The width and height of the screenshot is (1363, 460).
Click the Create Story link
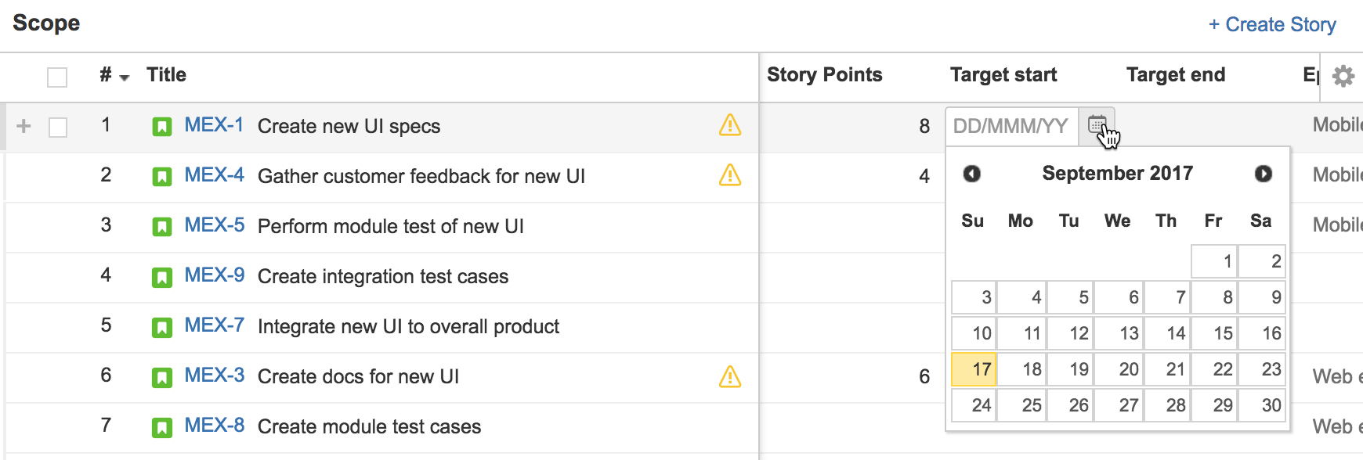tap(1272, 25)
